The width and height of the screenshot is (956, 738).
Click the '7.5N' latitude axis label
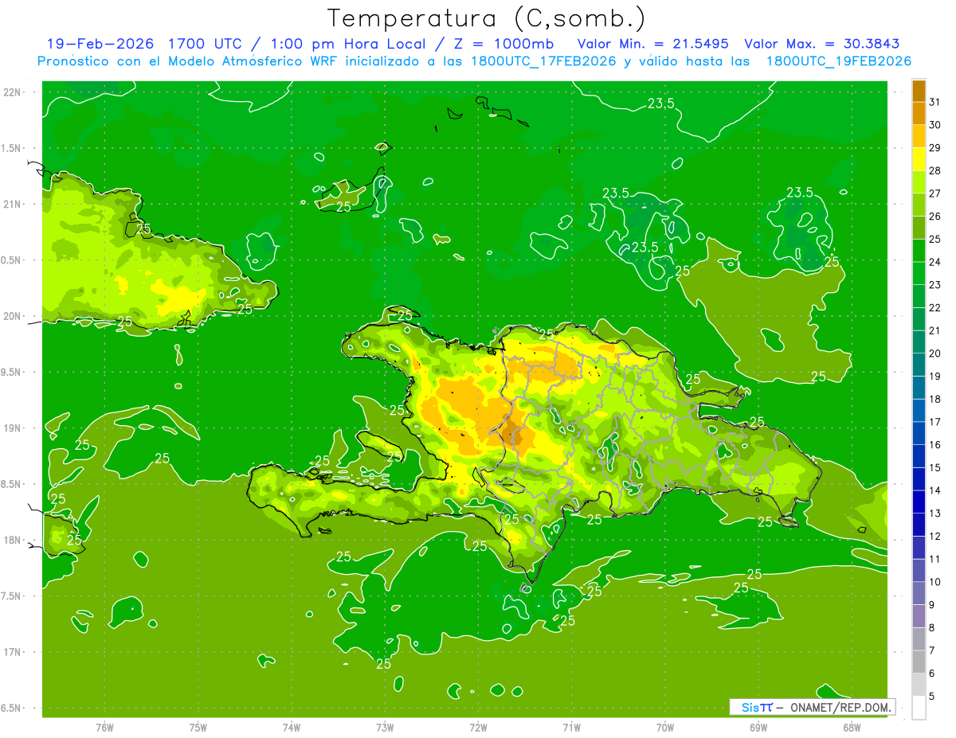click(11, 596)
